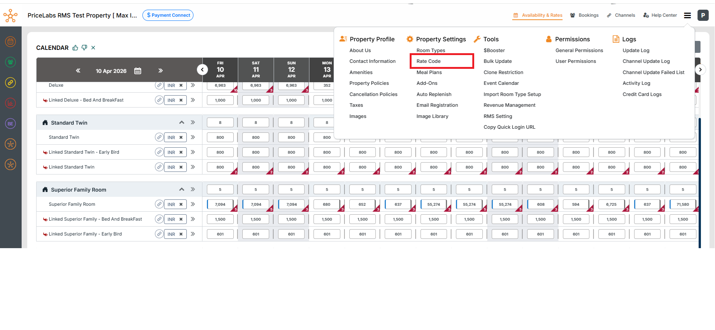
Task: Click Superior Family Room rate field for 10 Apr
Action: click(220, 204)
